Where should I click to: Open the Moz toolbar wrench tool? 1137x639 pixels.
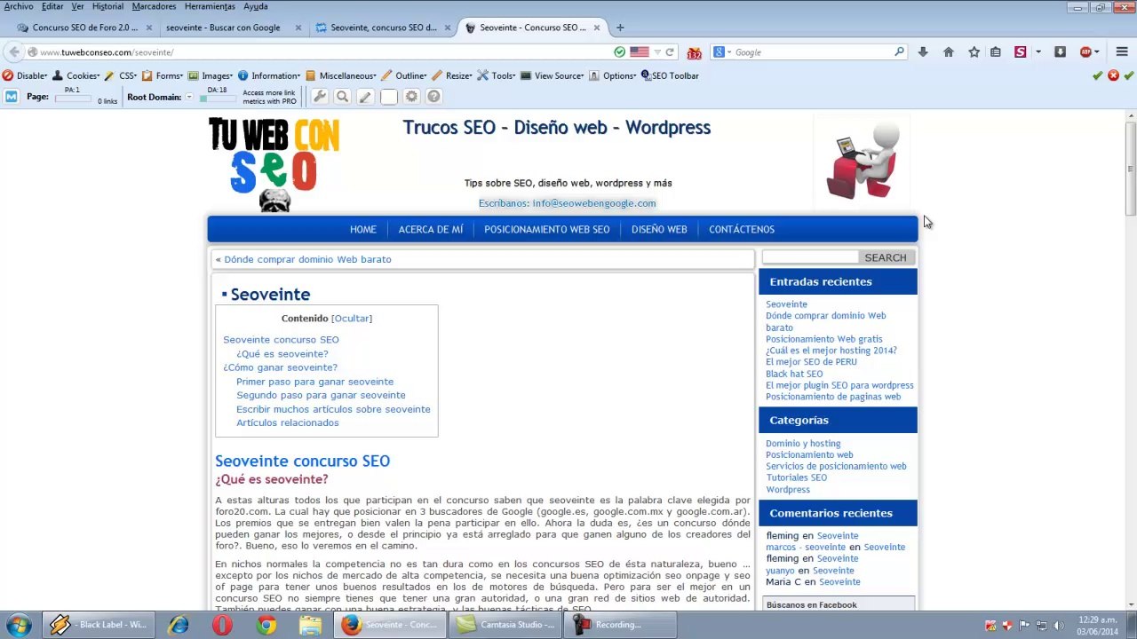[x=320, y=97]
